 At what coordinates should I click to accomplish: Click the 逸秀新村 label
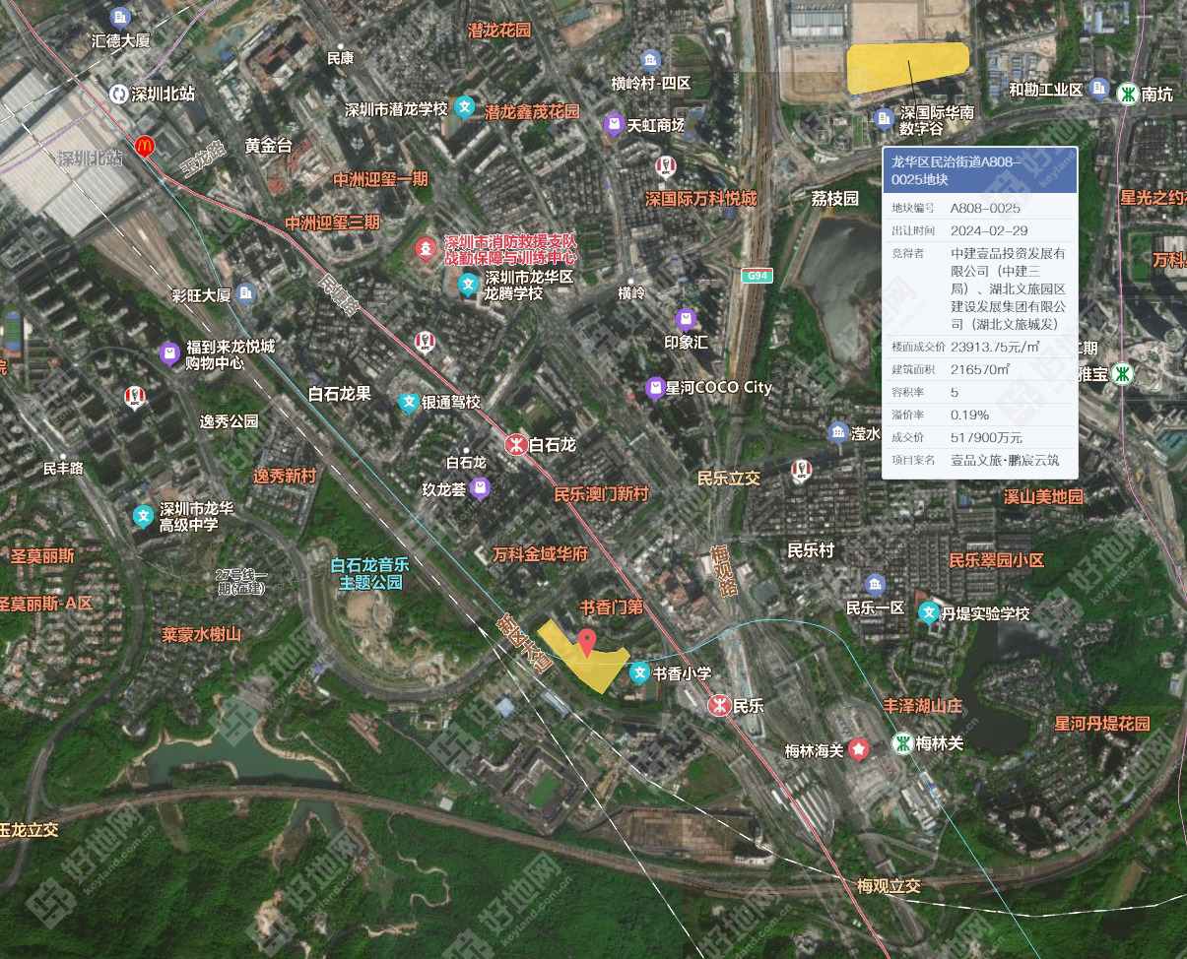(x=285, y=476)
